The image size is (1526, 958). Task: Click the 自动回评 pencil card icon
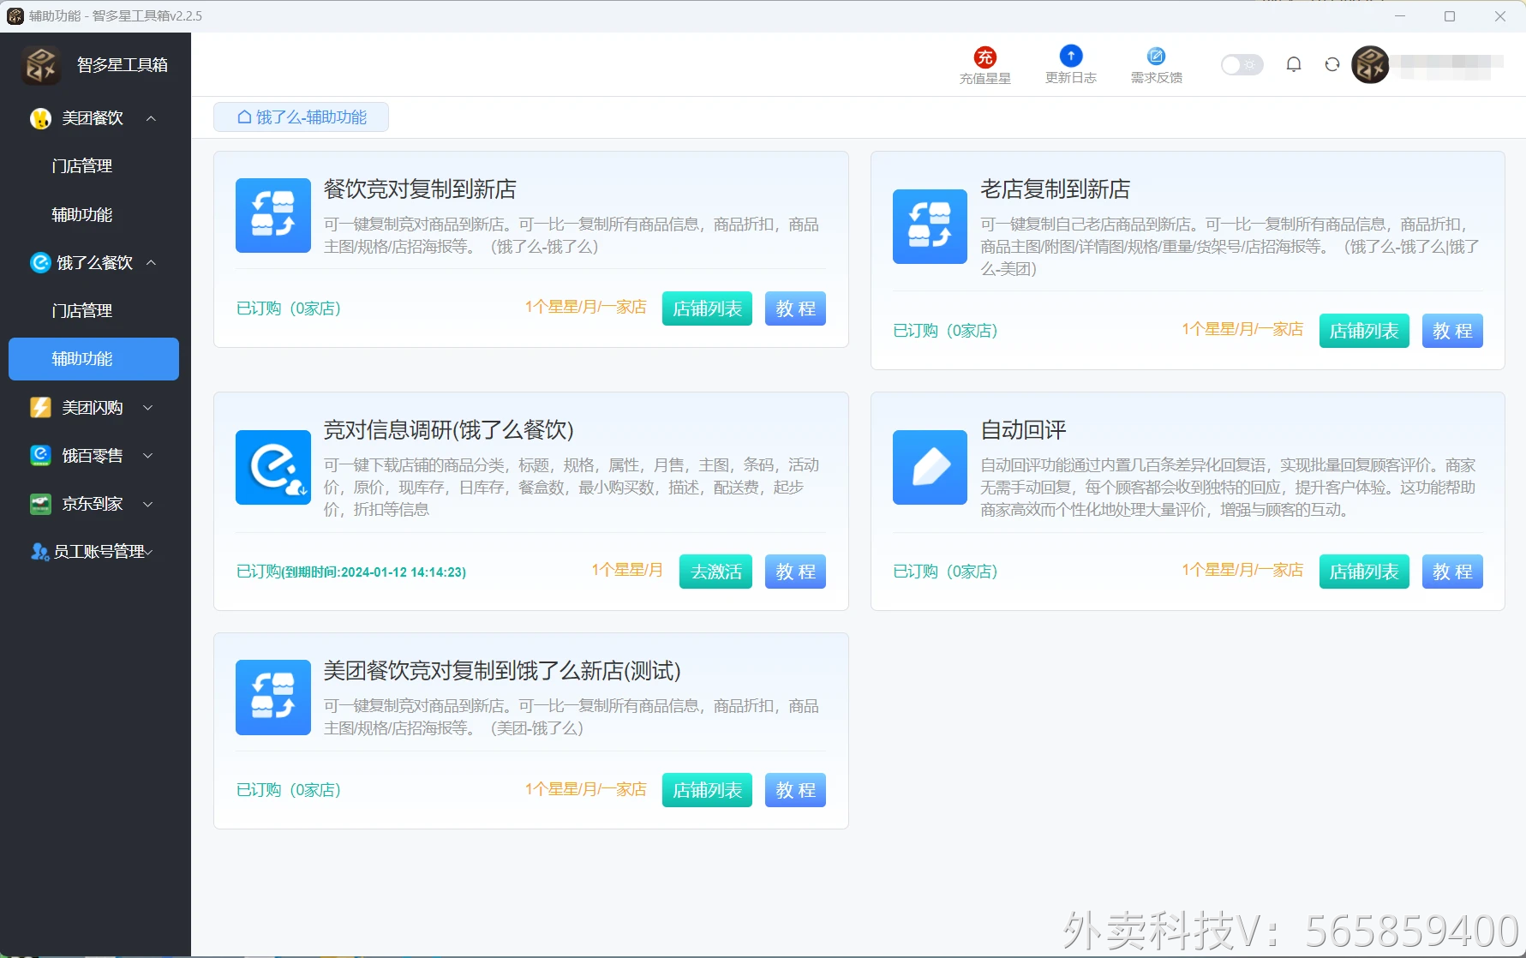coord(930,467)
